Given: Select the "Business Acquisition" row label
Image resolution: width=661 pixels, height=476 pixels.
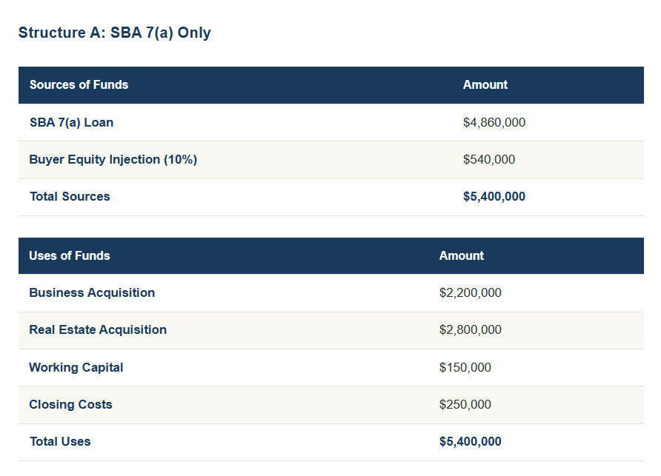Looking at the screenshot, I should (92, 292).
